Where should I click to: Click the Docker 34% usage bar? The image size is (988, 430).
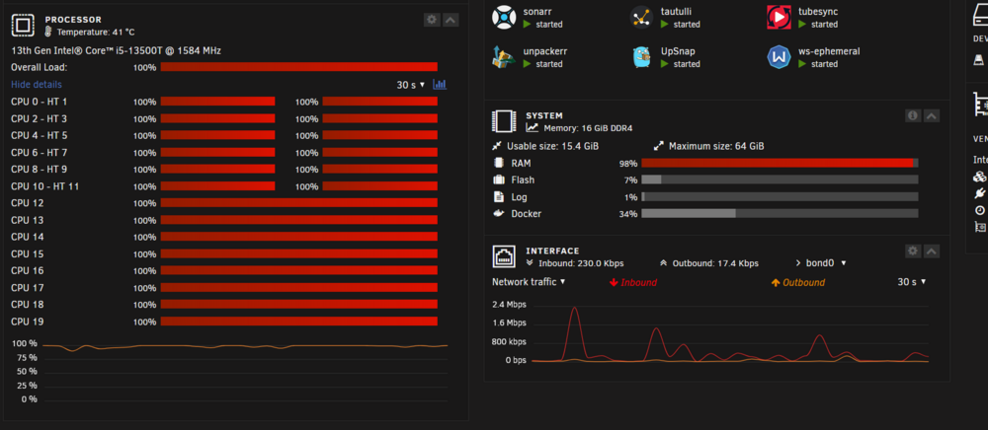pos(780,214)
